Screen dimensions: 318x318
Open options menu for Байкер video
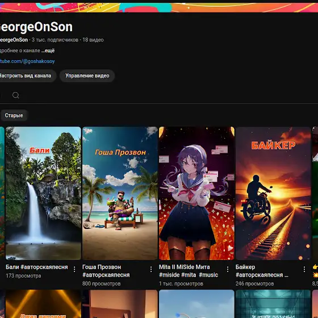304,269
